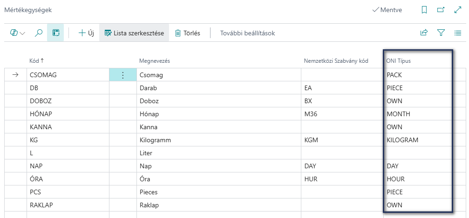Click the HUR standard code cell

click(x=342, y=179)
